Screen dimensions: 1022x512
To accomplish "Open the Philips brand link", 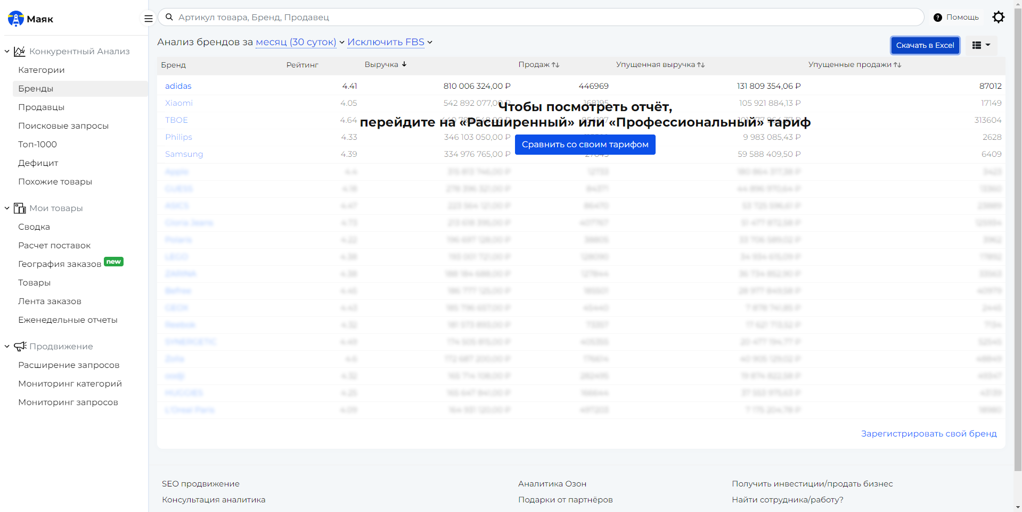I will coord(178,137).
